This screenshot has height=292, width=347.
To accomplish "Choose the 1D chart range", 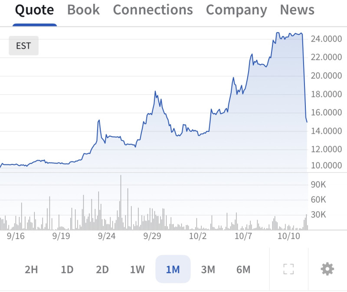I will (x=67, y=269).
